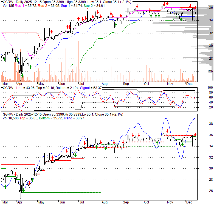
Task: Click the 30 price label on top chart axis
Action: [x=211, y=46]
